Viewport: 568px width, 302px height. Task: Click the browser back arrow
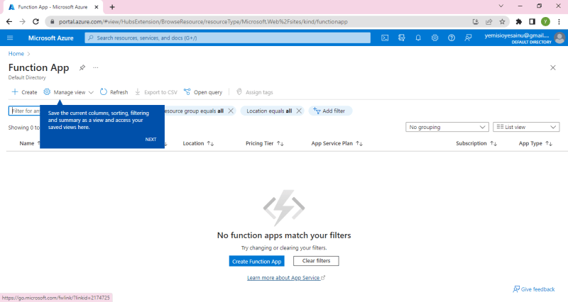pyautogui.click(x=9, y=22)
